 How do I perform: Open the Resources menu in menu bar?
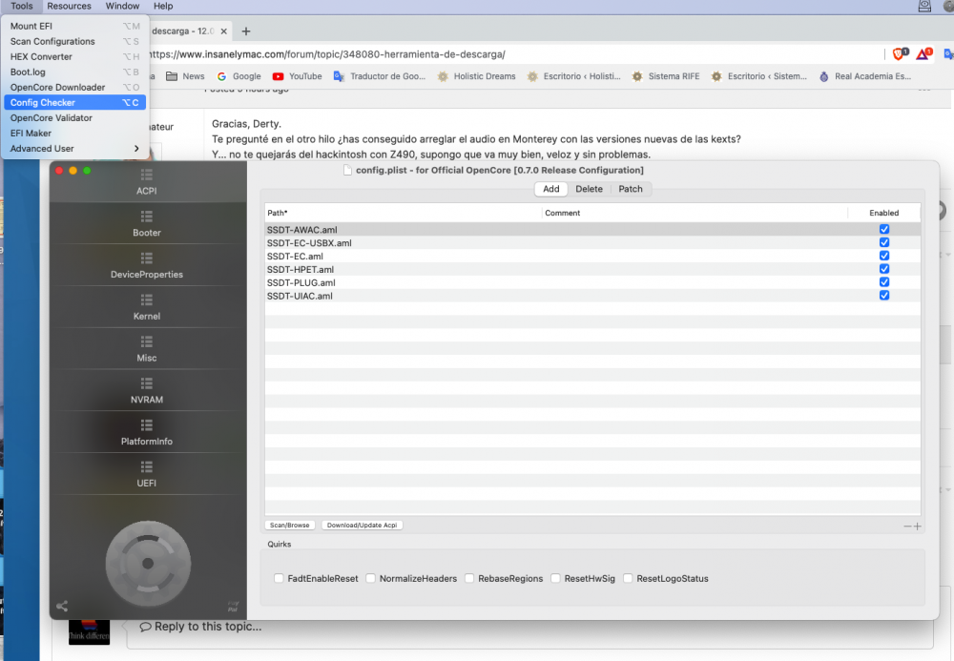coord(69,6)
